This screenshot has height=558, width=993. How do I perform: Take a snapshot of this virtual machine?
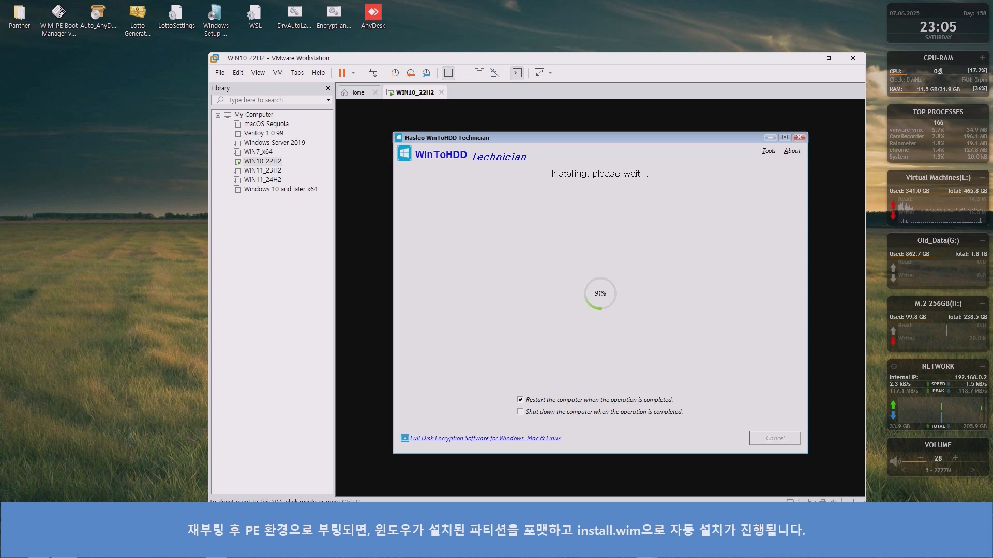point(395,73)
